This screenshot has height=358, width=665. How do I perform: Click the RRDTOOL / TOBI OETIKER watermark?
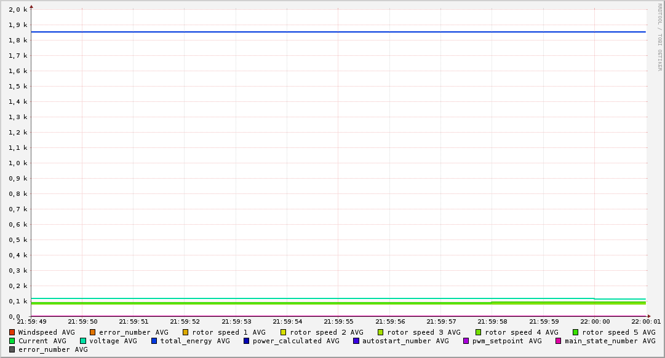[x=659, y=37]
